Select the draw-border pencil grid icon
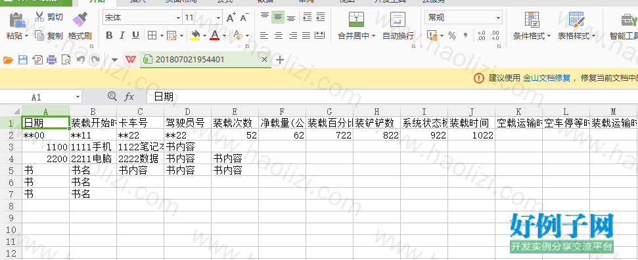Image resolution: width=638 pixels, height=260 pixels. click(x=172, y=35)
